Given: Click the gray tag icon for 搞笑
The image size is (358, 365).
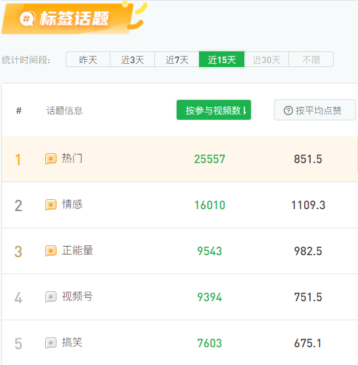Looking at the screenshot, I should pyautogui.click(x=51, y=343).
